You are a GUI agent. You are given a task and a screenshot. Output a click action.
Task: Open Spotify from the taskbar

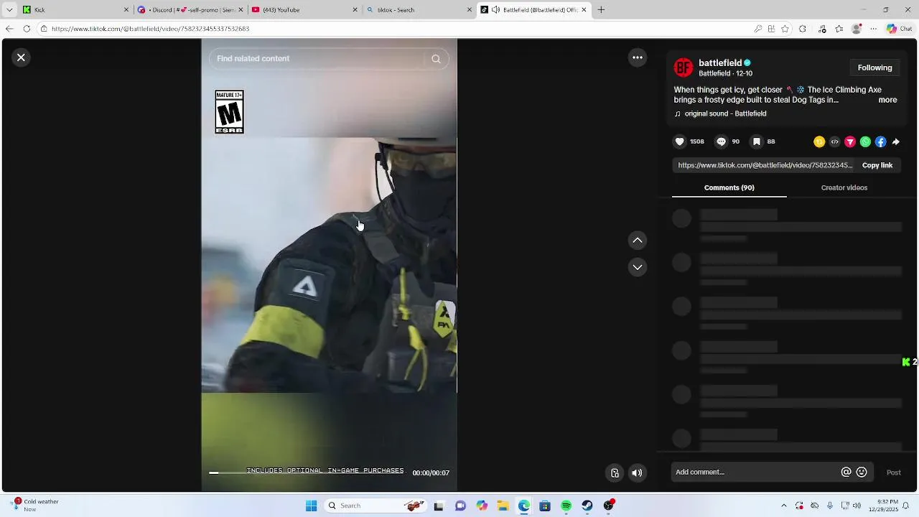tap(566, 506)
